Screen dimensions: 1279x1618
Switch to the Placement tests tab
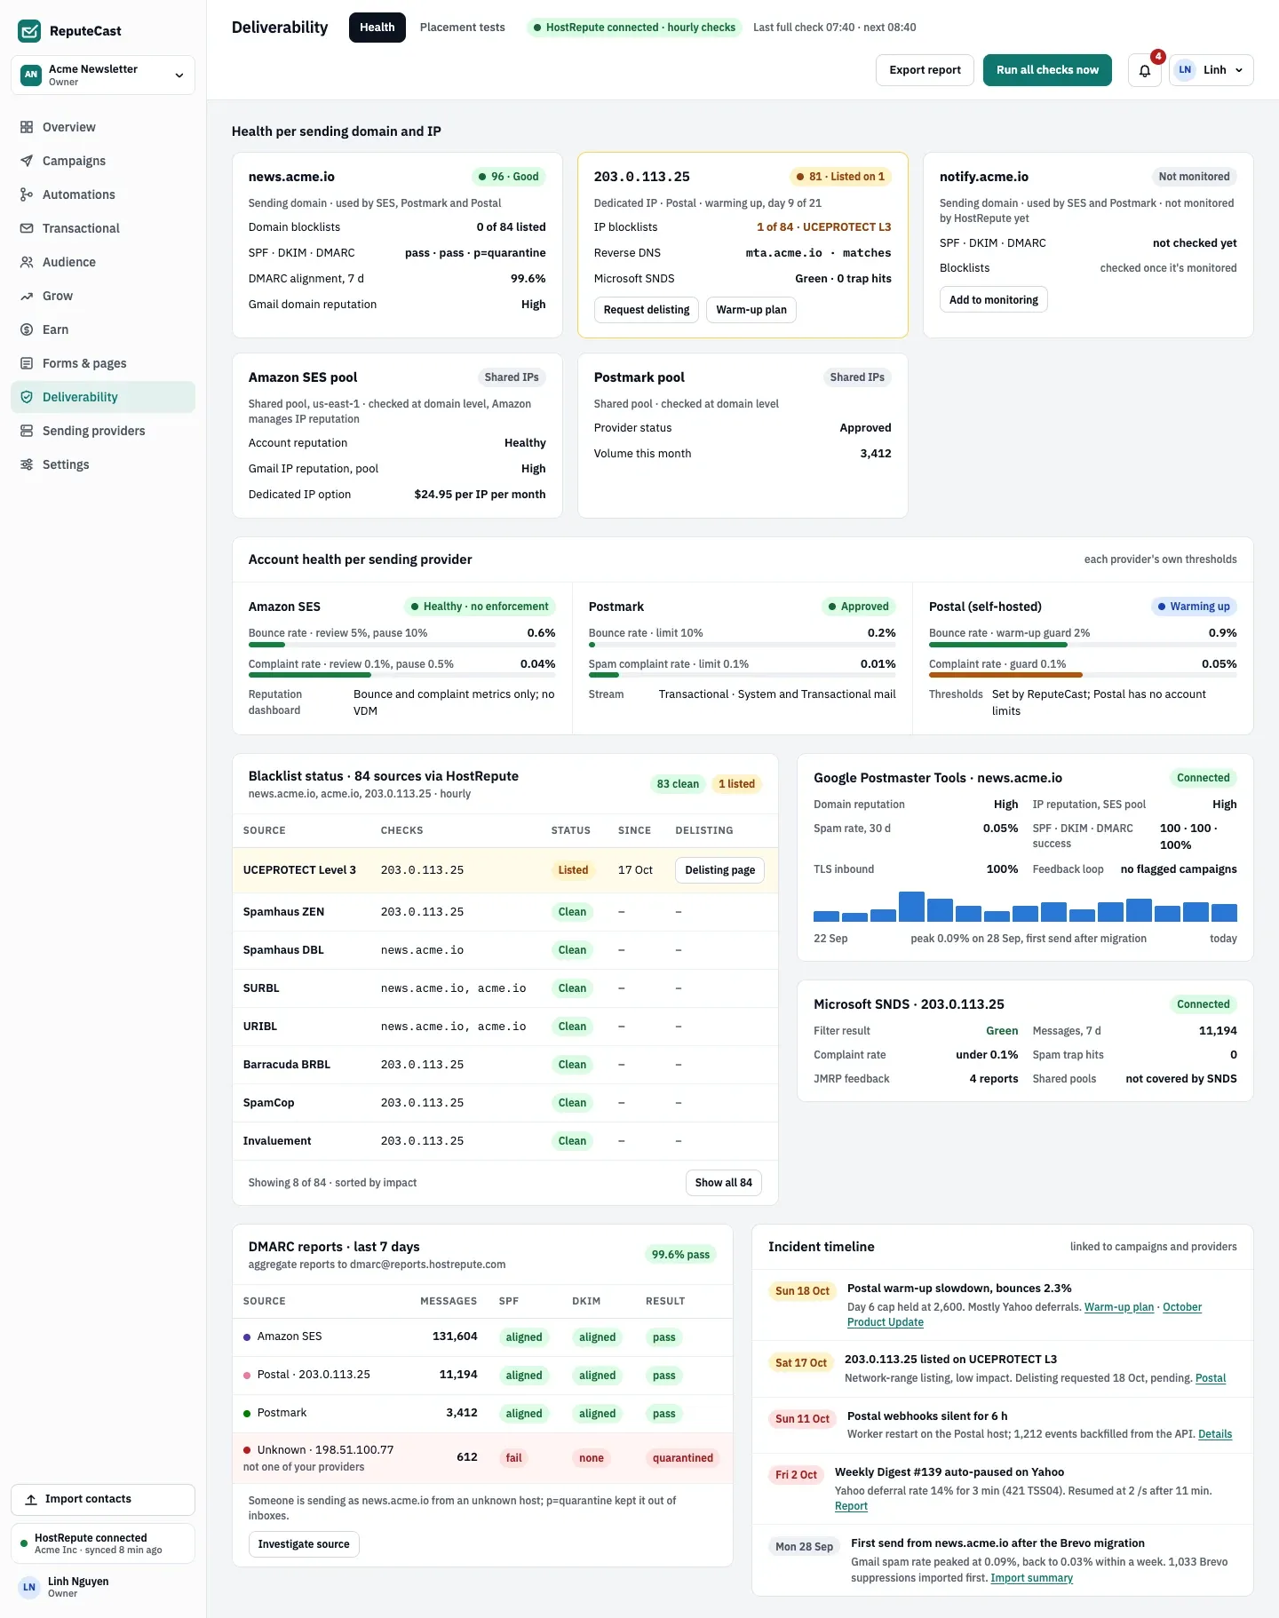pyautogui.click(x=463, y=28)
